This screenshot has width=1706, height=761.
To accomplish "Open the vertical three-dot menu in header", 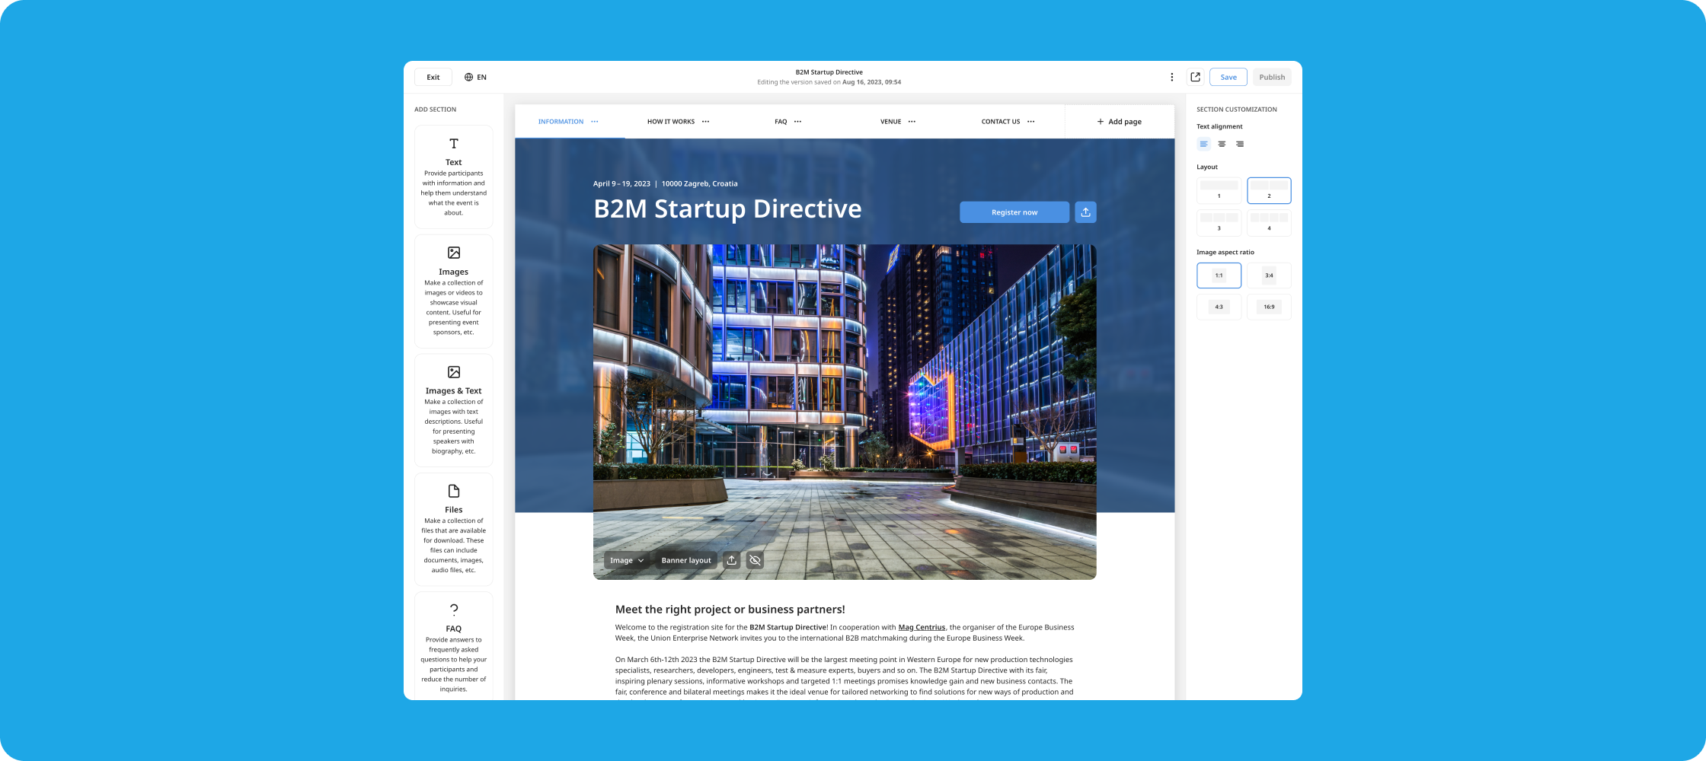I will click(x=1171, y=77).
